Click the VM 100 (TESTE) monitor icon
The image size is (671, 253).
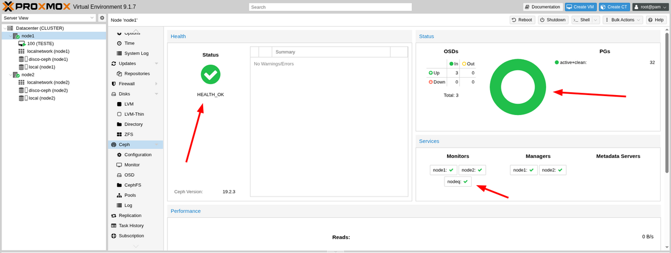[x=22, y=43]
